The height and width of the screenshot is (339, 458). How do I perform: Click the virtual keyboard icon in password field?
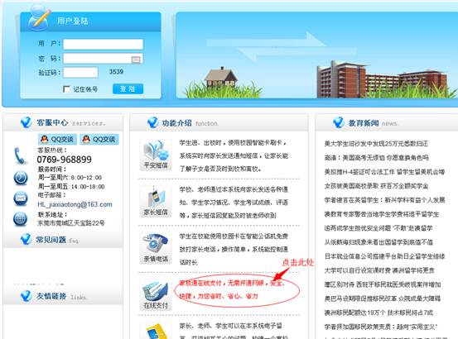[x=136, y=60]
